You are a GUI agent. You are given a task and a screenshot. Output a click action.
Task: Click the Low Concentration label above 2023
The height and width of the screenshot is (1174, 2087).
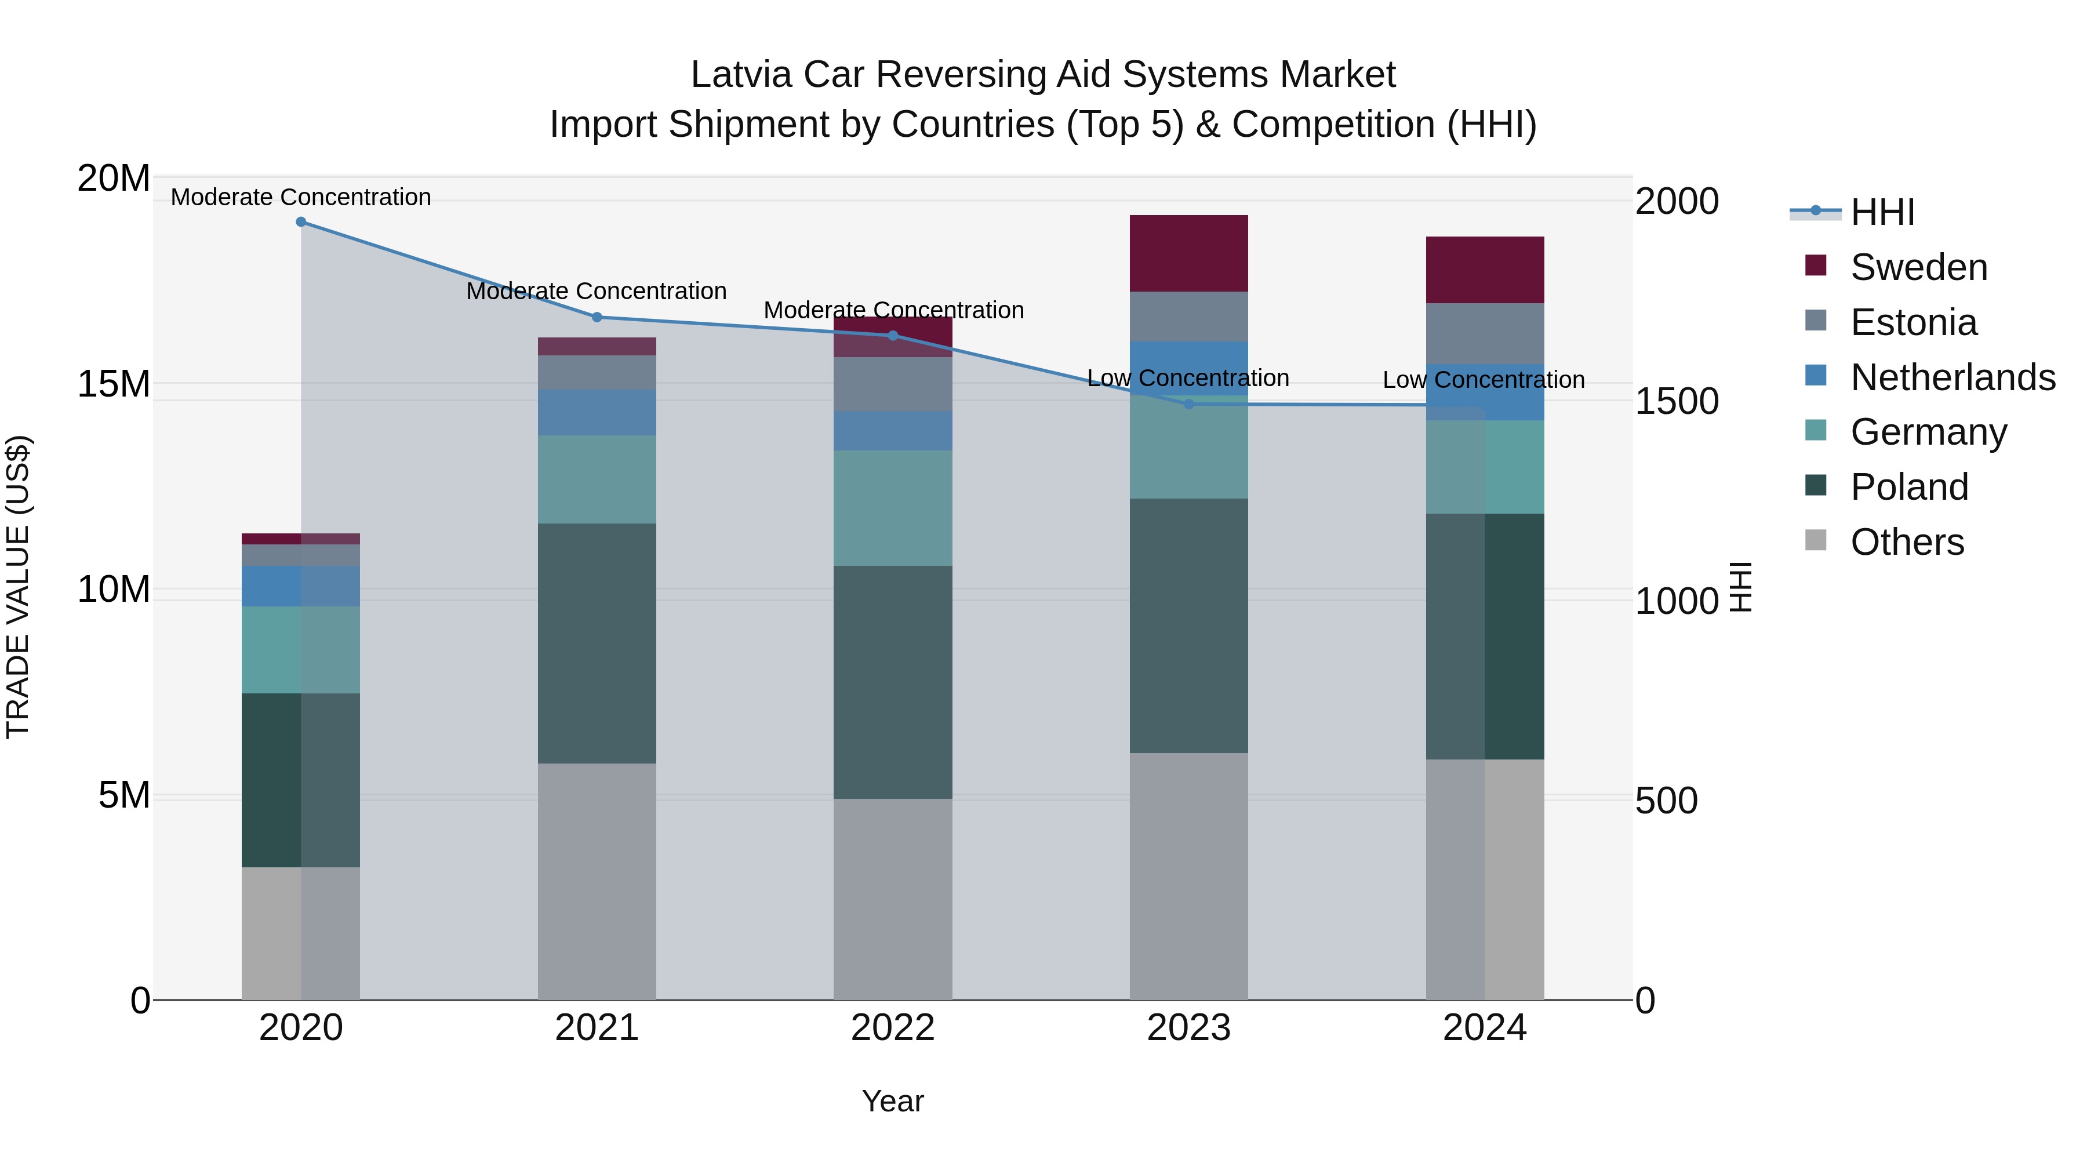point(1188,379)
